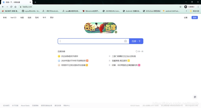Click the baidu.com address bar

click(x=99, y=7)
